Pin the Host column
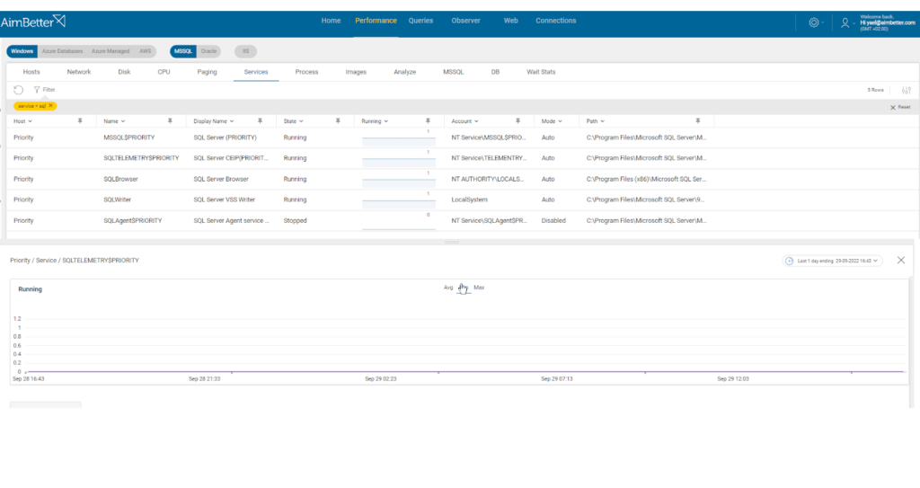Image resolution: width=920 pixels, height=488 pixels. [x=80, y=121]
